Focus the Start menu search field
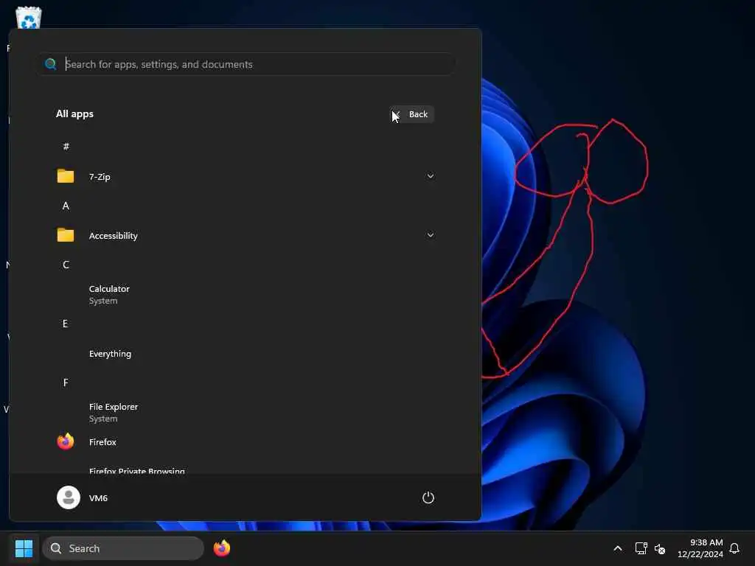 coord(246,64)
